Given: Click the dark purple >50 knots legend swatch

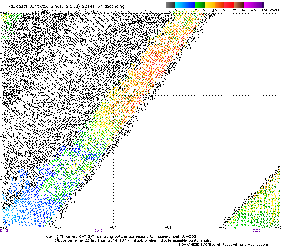Looking at the screenshot, I should click(263, 5).
